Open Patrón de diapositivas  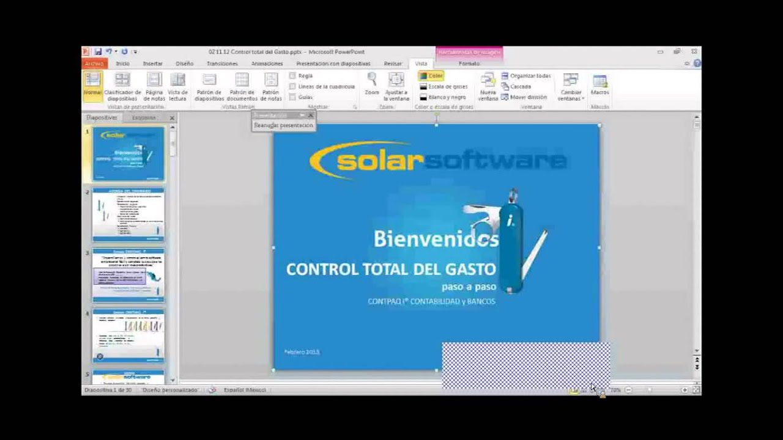click(209, 87)
